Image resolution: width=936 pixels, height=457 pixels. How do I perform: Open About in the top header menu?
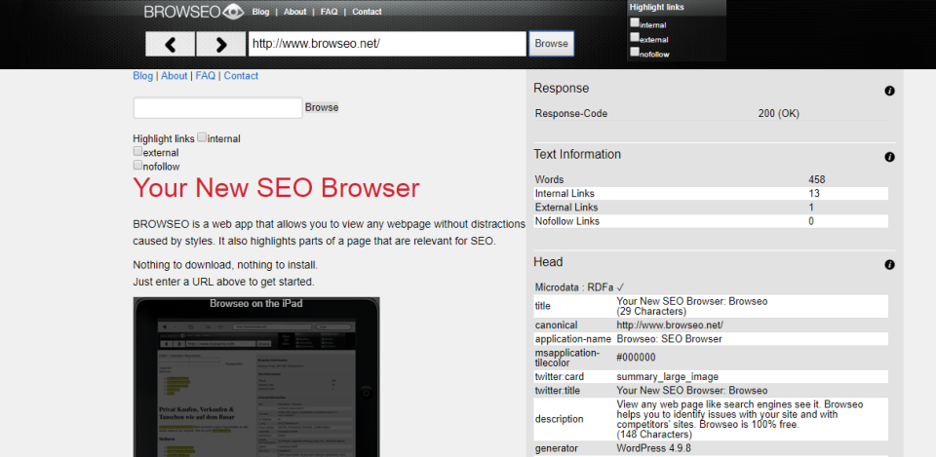pos(294,12)
